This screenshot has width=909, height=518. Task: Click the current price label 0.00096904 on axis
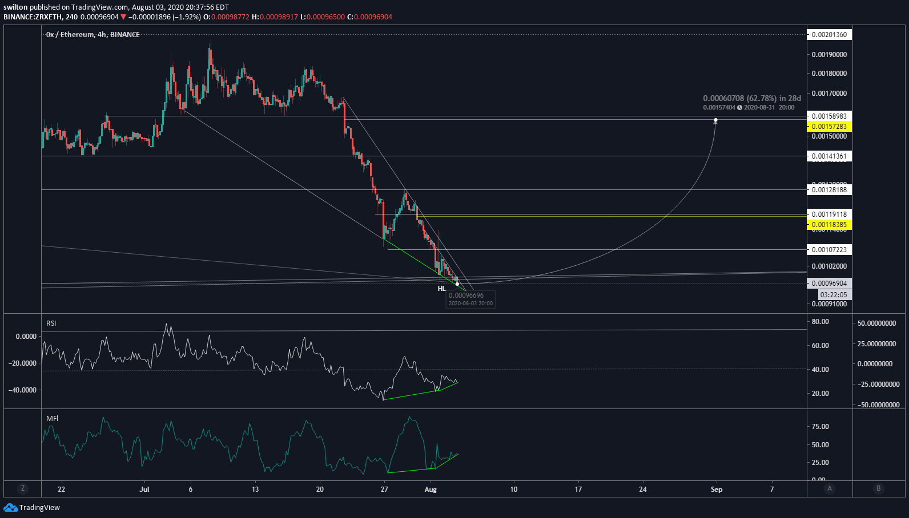tap(829, 284)
